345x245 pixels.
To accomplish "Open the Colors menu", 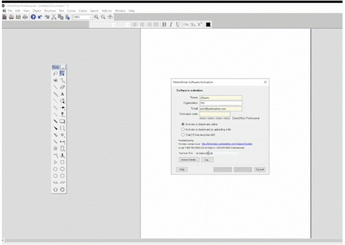I will coord(83,10).
